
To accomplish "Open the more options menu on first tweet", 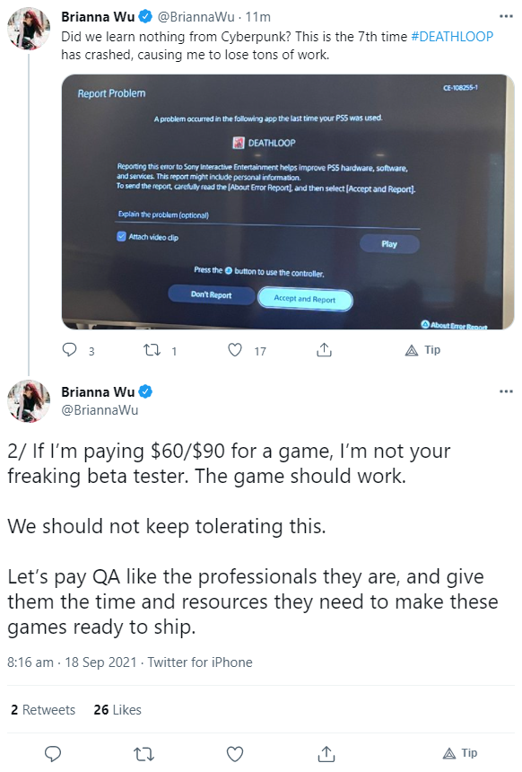I will click(x=506, y=16).
